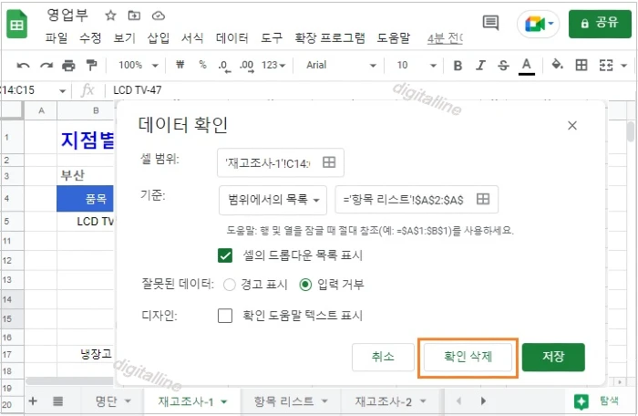638x416 pixels.
Task: Open the 항목 리스트 tab menu arrow
Action: click(324, 401)
